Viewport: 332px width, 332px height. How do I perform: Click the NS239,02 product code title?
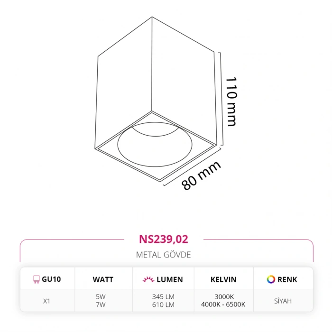[x=164, y=240]
